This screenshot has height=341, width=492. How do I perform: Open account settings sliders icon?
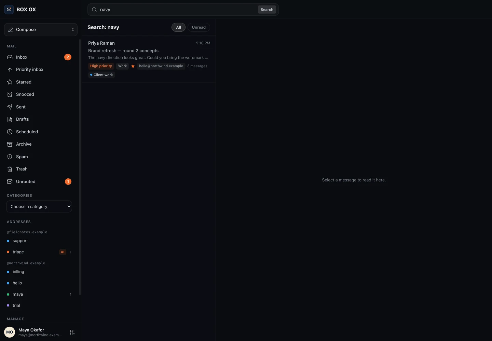pos(72,332)
